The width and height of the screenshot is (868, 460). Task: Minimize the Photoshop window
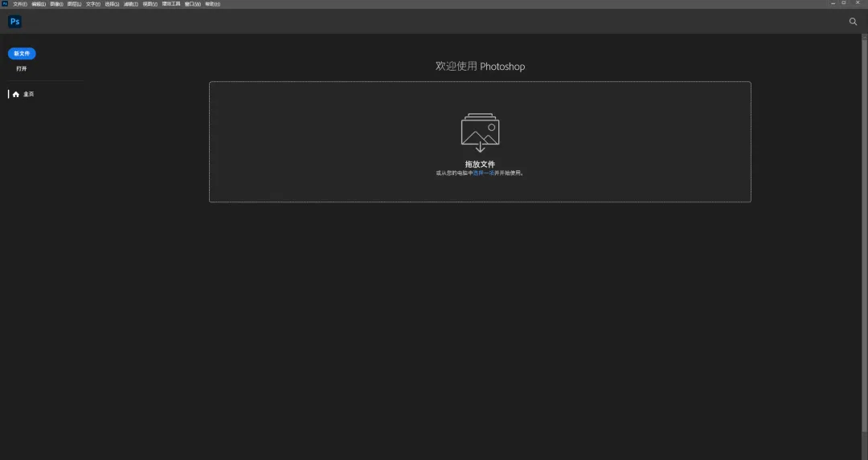coord(833,3)
